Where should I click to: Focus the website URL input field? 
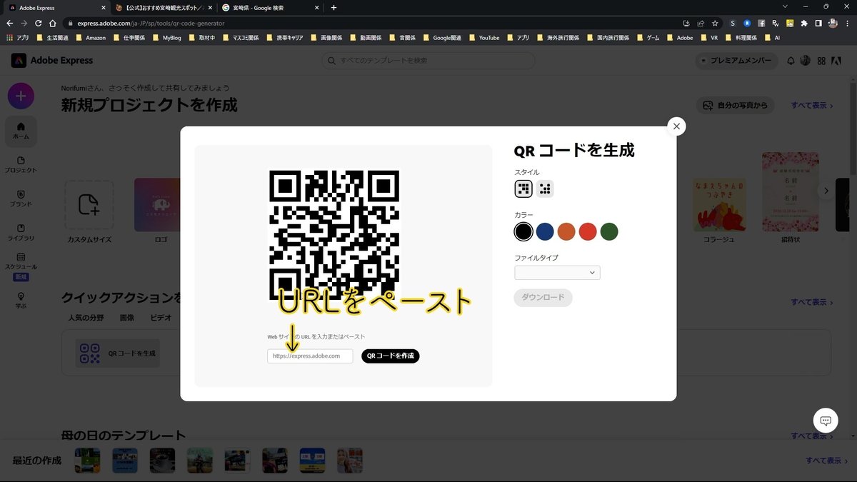[x=310, y=356]
